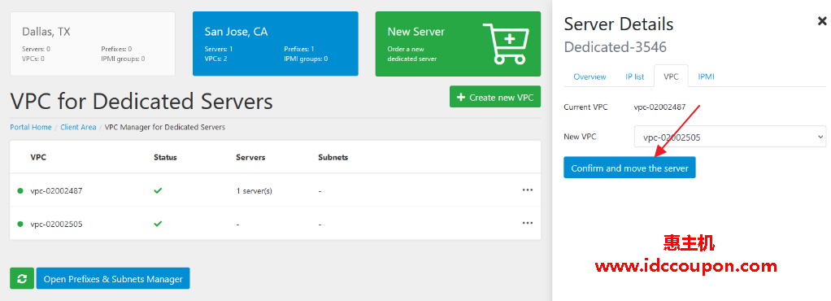Click Current VPC value vpc-02002487
This screenshot has height=301, width=831.
(659, 107)
